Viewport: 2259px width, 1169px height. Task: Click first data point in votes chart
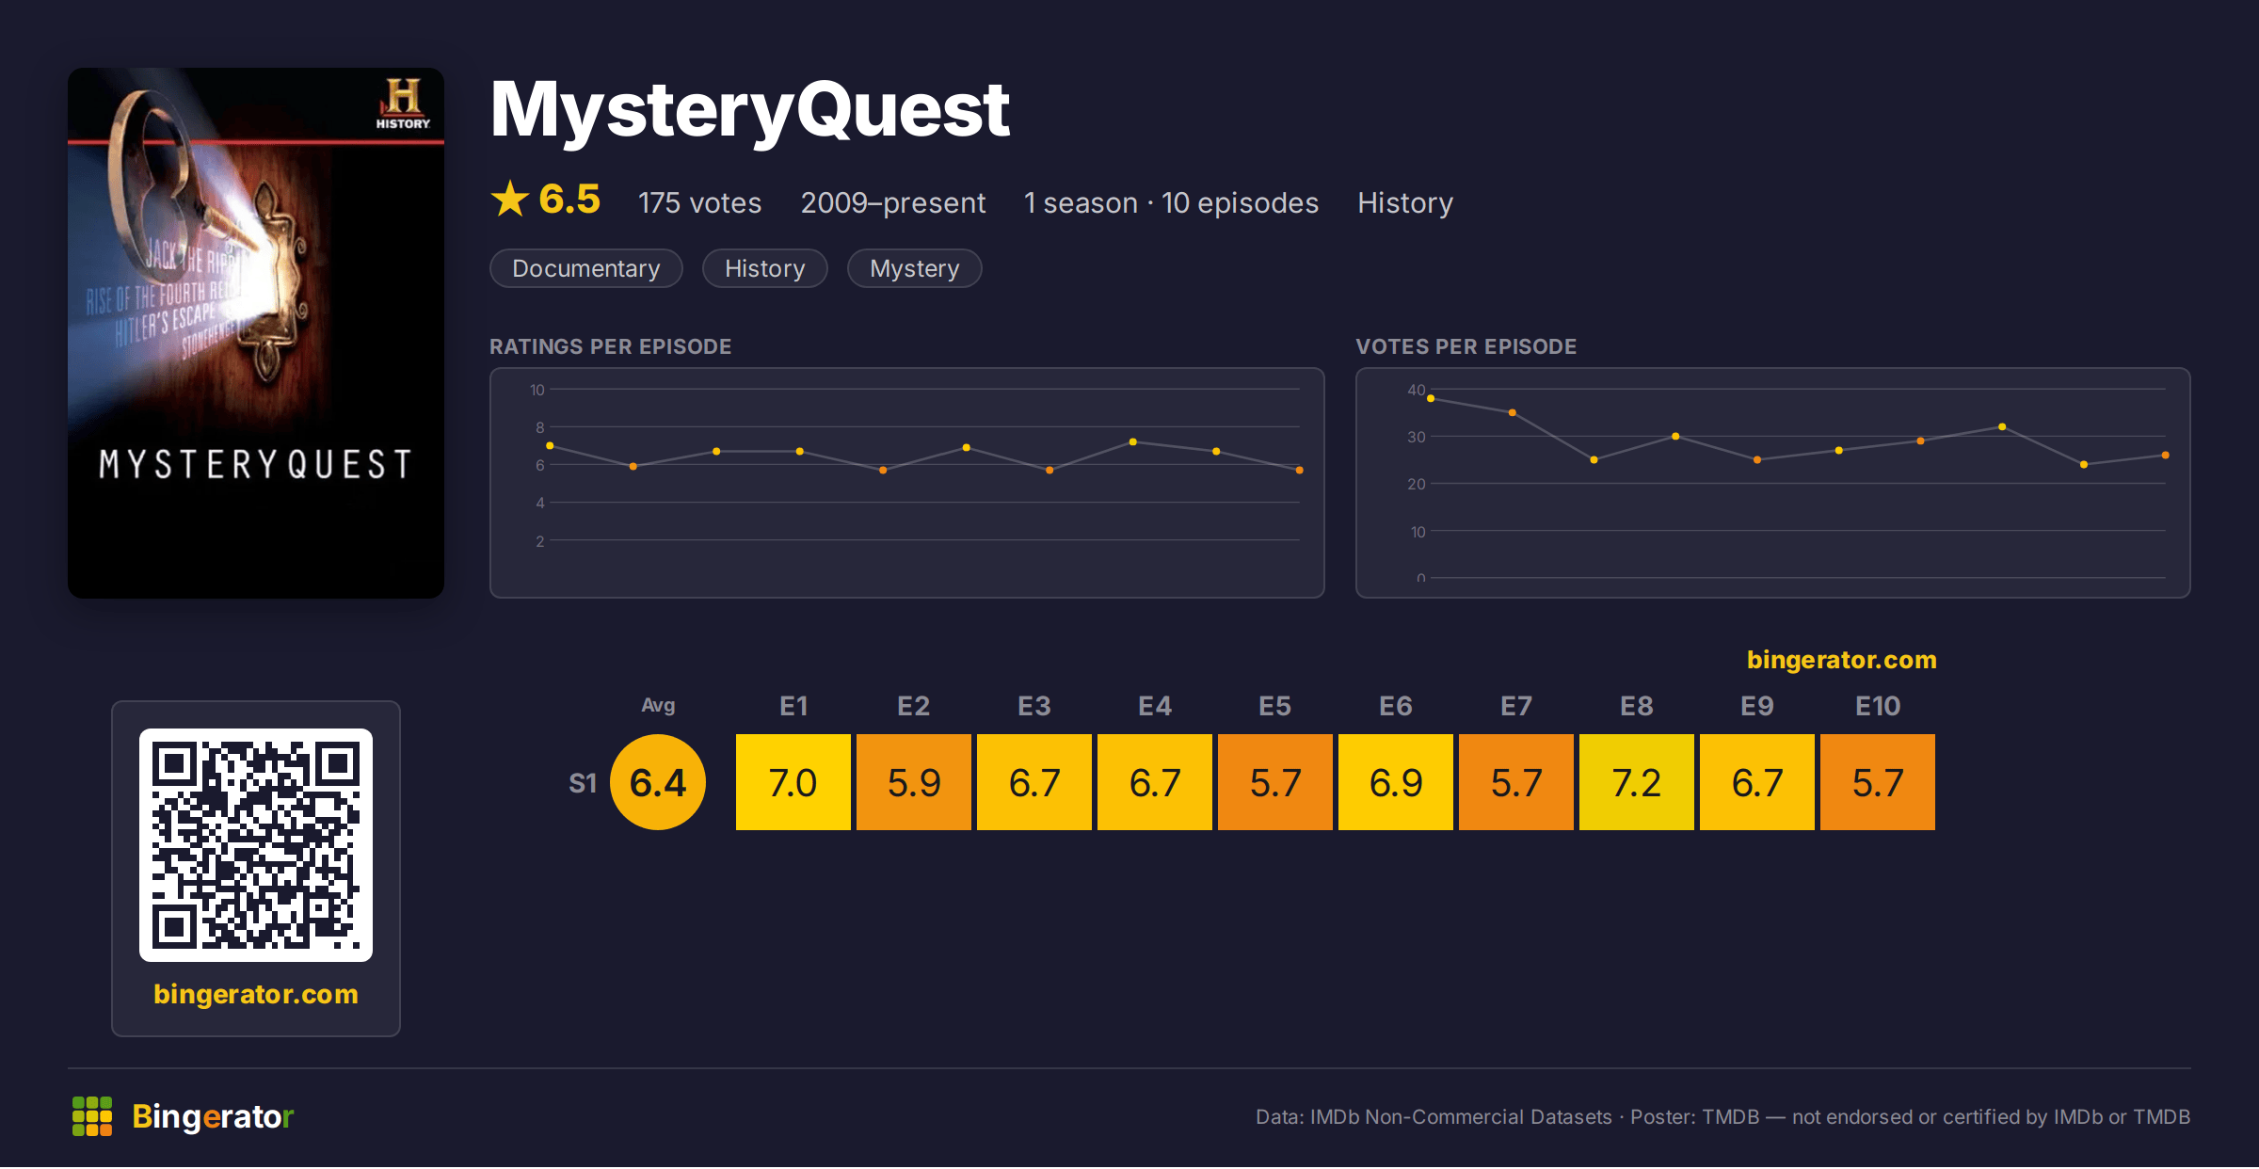(1431, 399)
